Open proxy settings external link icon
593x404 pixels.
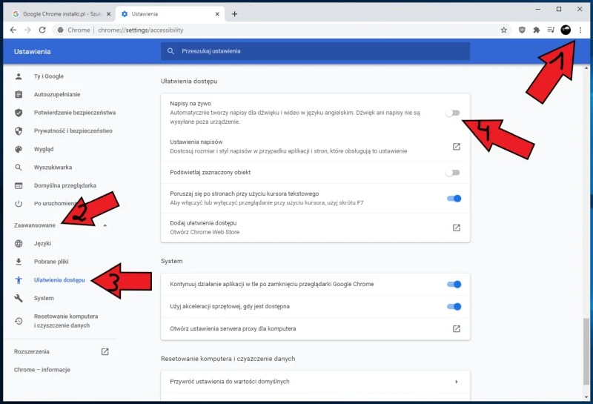coord(457,328)
